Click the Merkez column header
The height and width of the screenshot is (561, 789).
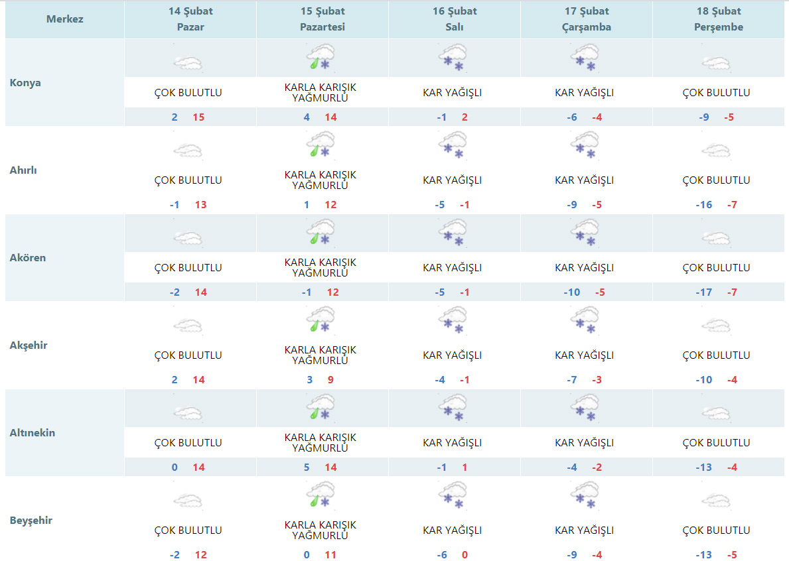[x=65, y=19]
